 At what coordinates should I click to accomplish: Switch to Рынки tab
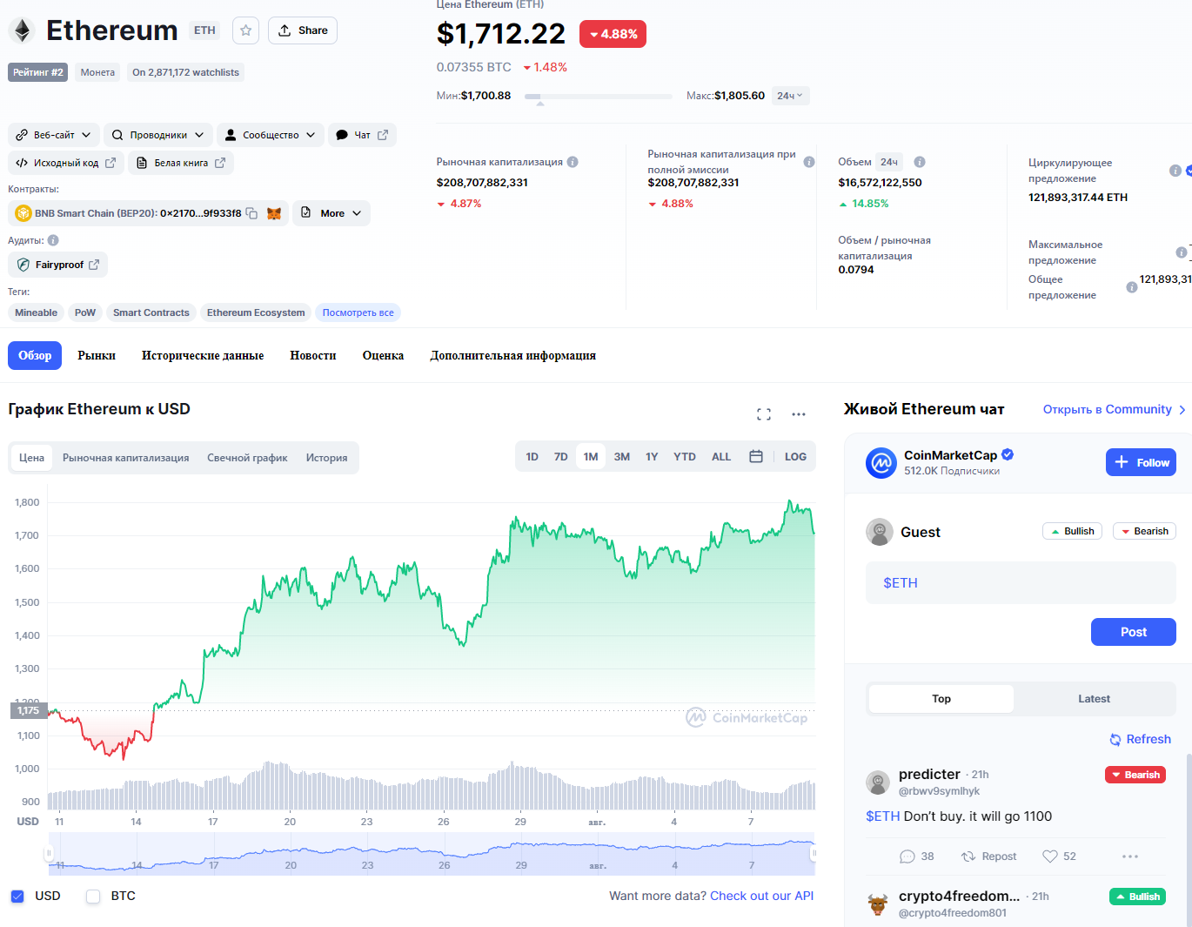point(97,355)
